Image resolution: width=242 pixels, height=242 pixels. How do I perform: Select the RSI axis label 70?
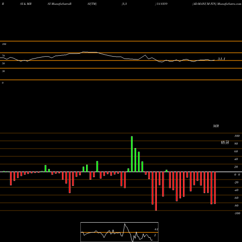click(x=3, y=56)
